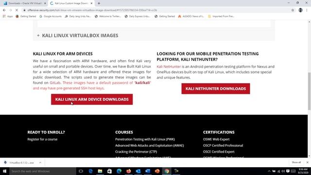This screenshot has height=175, width=311.
Task: Open PowerPoint from taskbar
Action: (157, 171)
